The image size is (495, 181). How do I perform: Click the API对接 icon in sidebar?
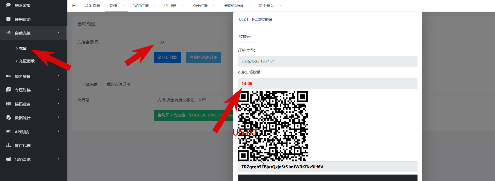pyautogui.click(x=8, y=132)
